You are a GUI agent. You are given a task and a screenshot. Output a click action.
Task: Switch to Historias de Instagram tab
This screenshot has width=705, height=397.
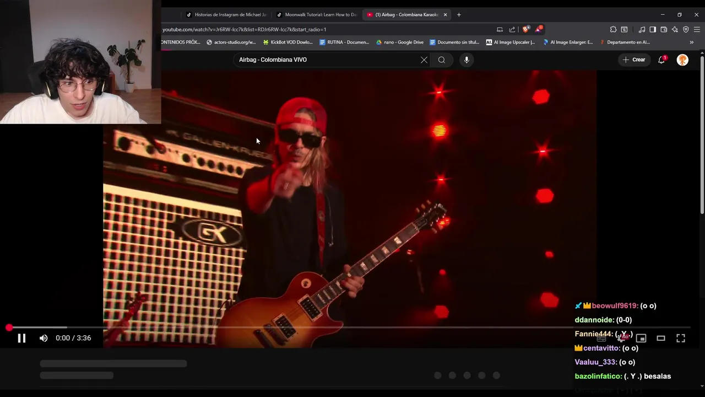coord(226,15)
